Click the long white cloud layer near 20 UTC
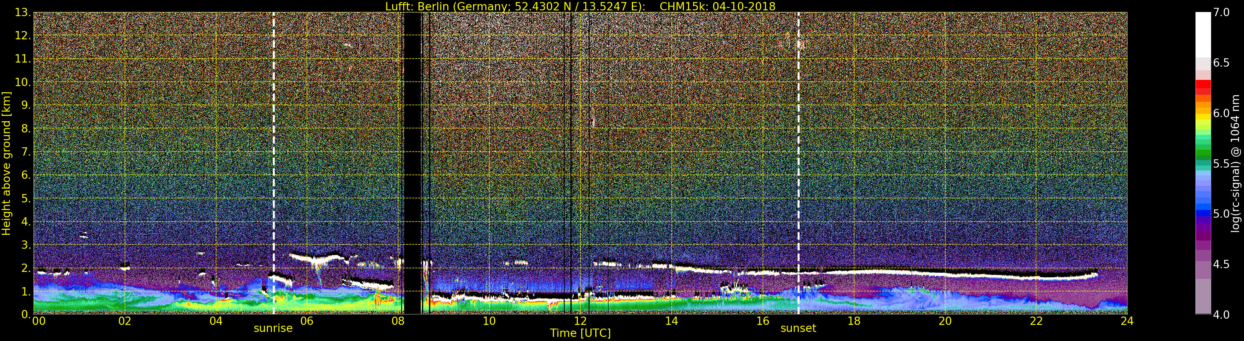This screenshot has width=1244, height=341. click(x=945, y=274)
